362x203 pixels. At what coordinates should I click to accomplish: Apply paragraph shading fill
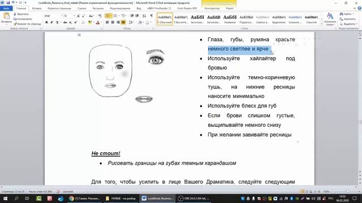140,23
